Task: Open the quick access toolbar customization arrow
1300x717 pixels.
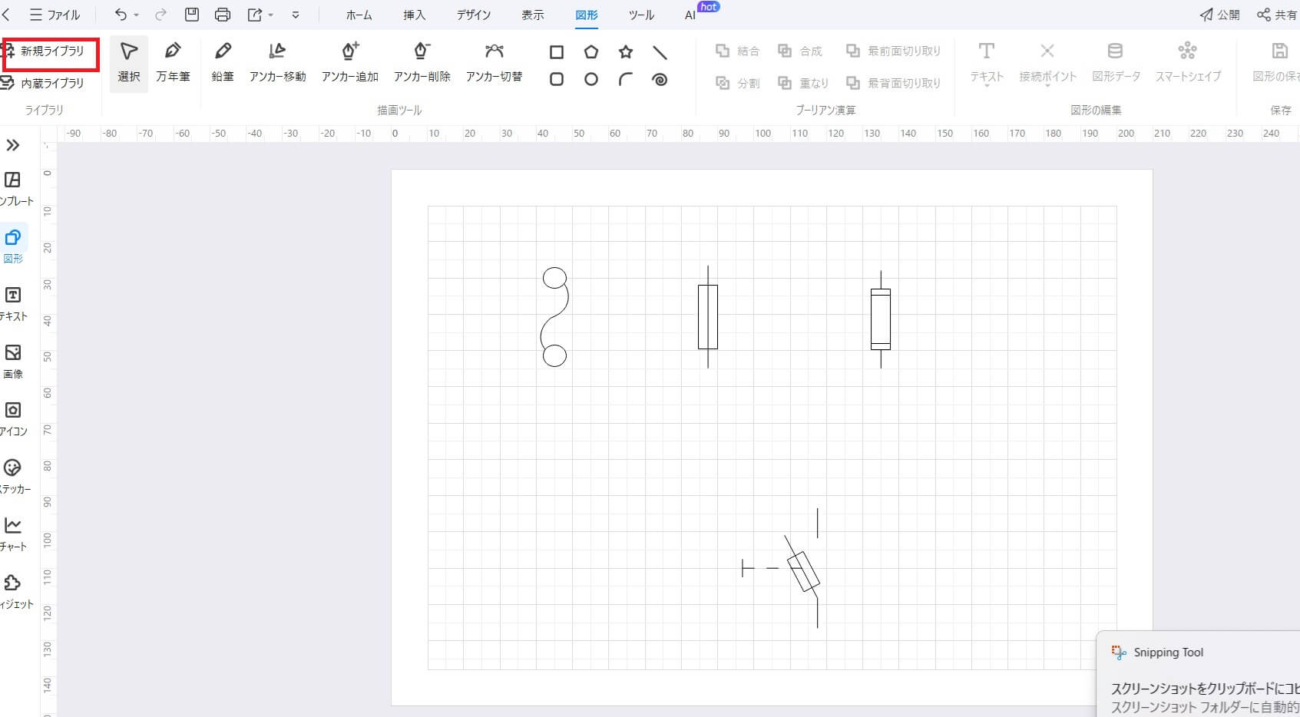Action: pyautogui.click(x=296, y=15)
